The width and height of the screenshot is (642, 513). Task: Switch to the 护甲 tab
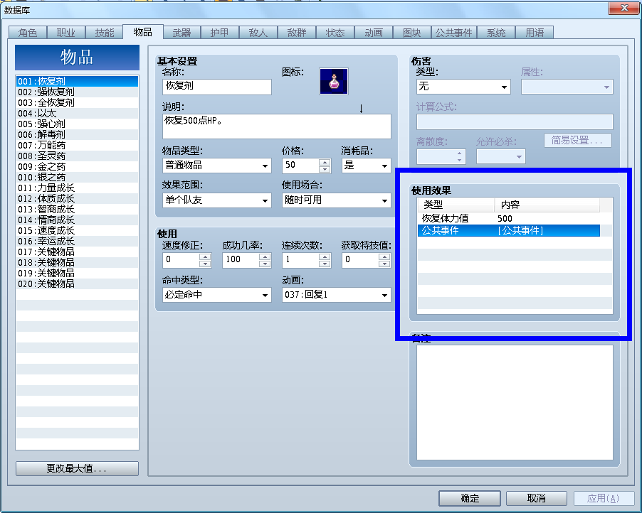[x=219, y=33]
